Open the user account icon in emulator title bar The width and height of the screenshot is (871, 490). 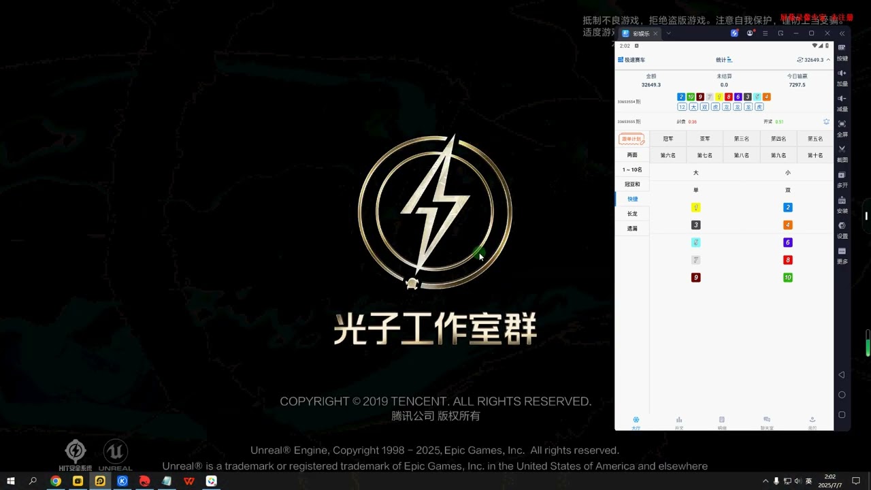[x=750, y=33]
